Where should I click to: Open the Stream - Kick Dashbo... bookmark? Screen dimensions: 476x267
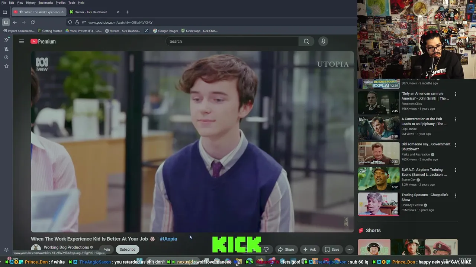click(123, 31)
